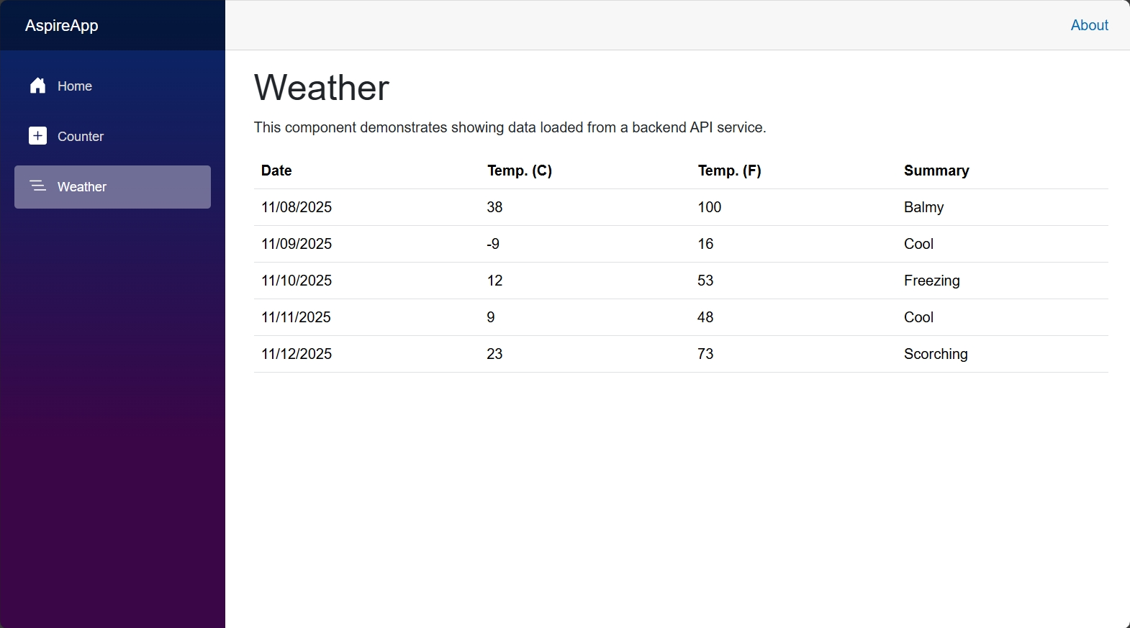
Task: Click the Date column header
Action: tap(276, 170)
